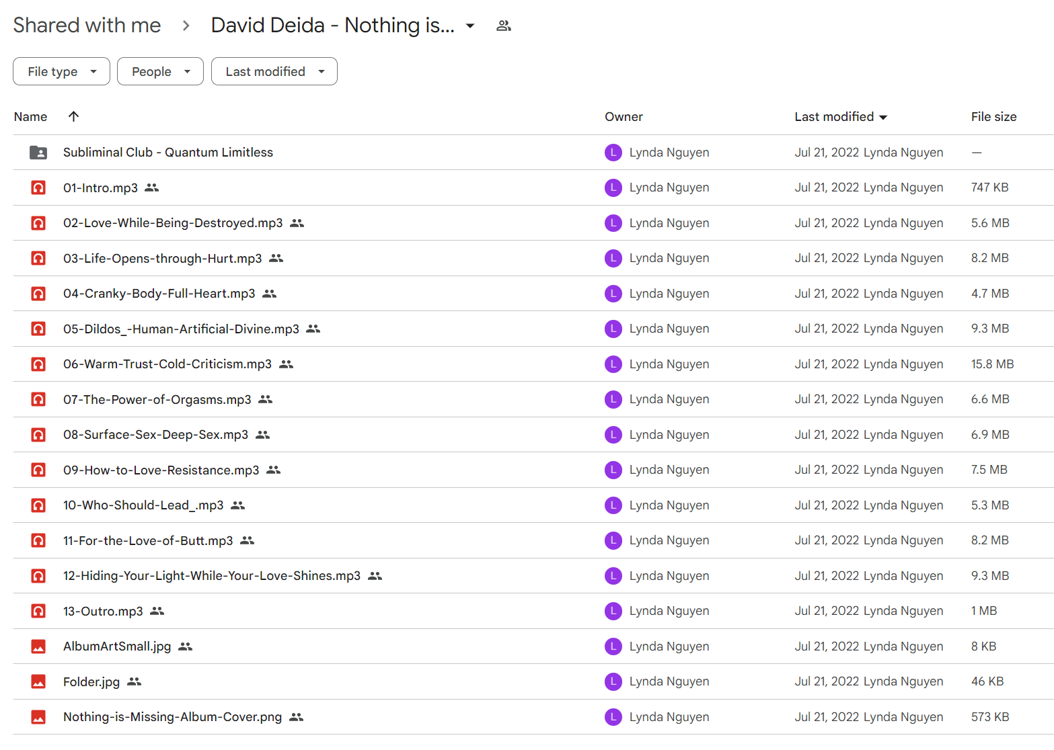Click the audio icon for 01-Intro.mp3
The image size is (1054, 750).
[38, 187]
